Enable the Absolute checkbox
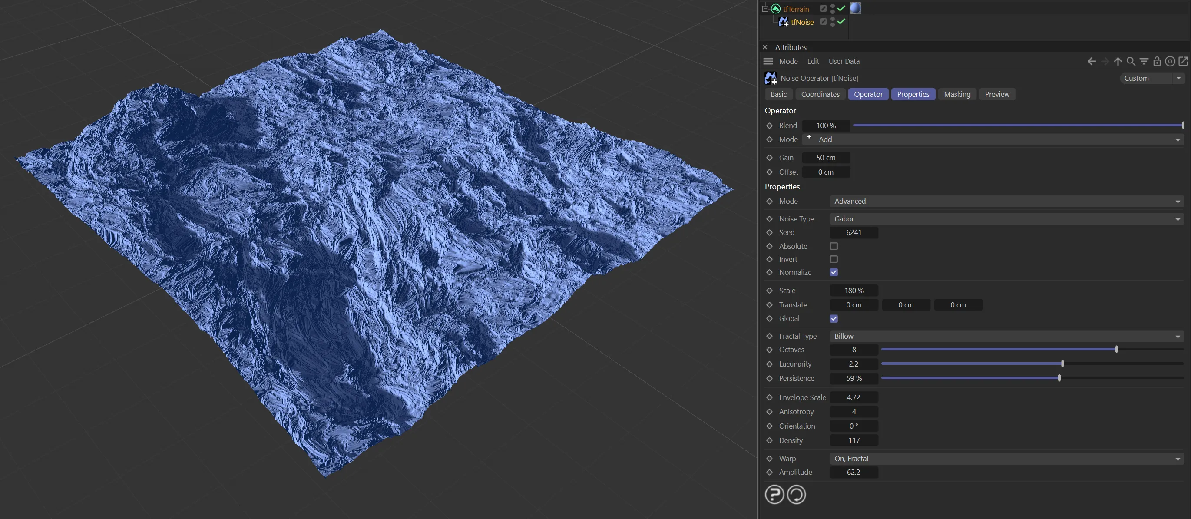 [x=834, y=246]
